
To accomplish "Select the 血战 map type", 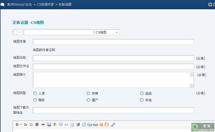I will point(142,93).
